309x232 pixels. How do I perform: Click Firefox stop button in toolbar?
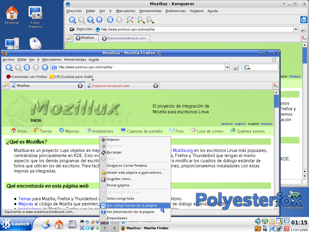point(36,67)
